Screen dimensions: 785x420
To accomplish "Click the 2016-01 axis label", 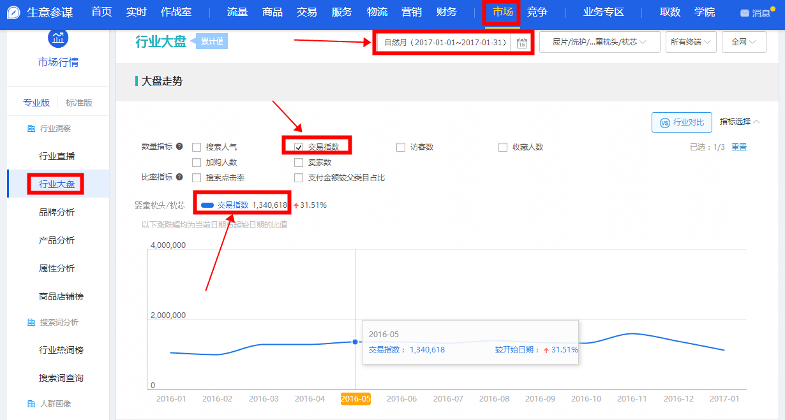I will [172, 399].
